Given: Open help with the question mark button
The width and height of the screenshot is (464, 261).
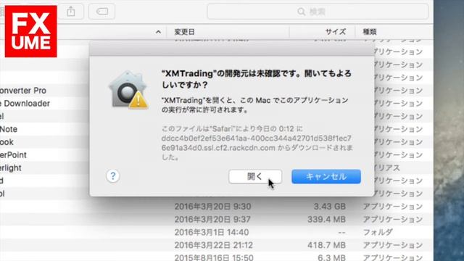Looking at the screenshot, I should 113,176.
